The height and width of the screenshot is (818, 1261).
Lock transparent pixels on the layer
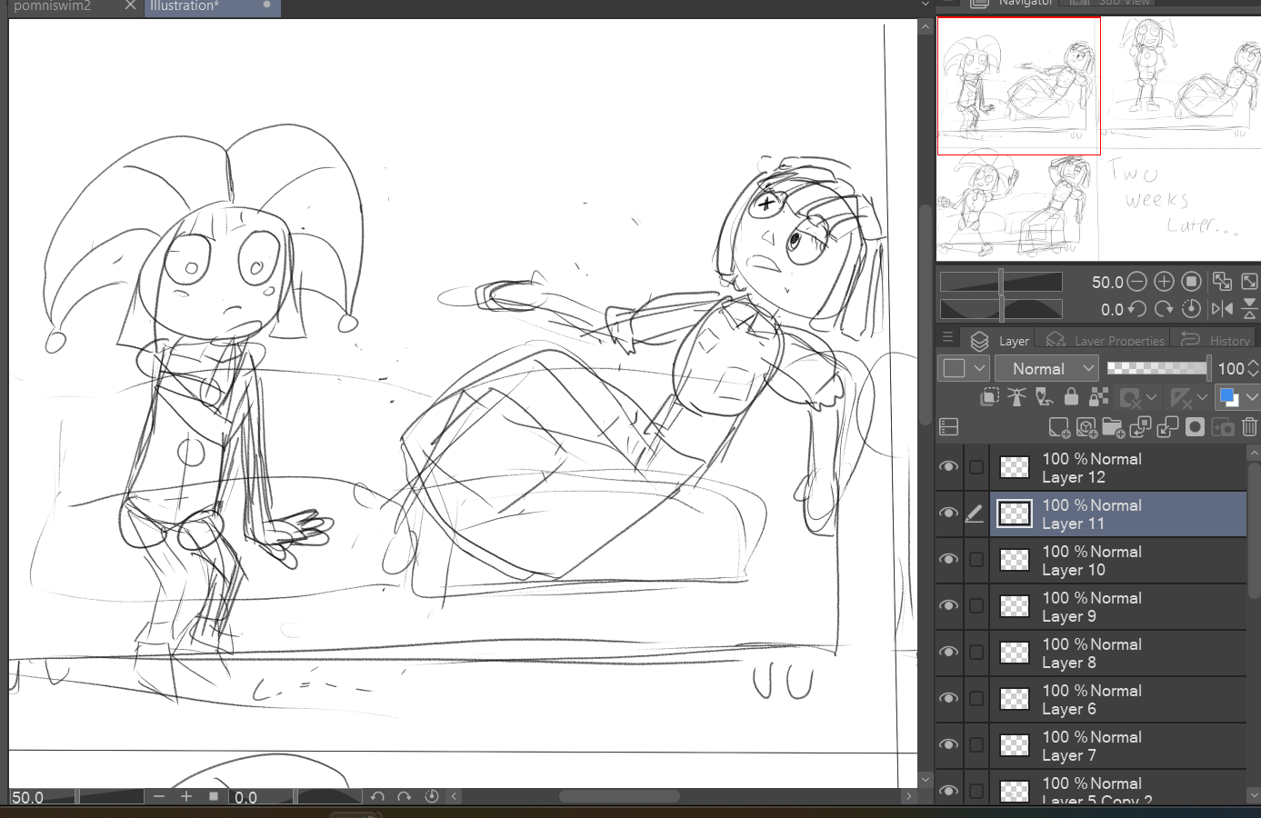pyautogui.click(x=1099, y=396)
